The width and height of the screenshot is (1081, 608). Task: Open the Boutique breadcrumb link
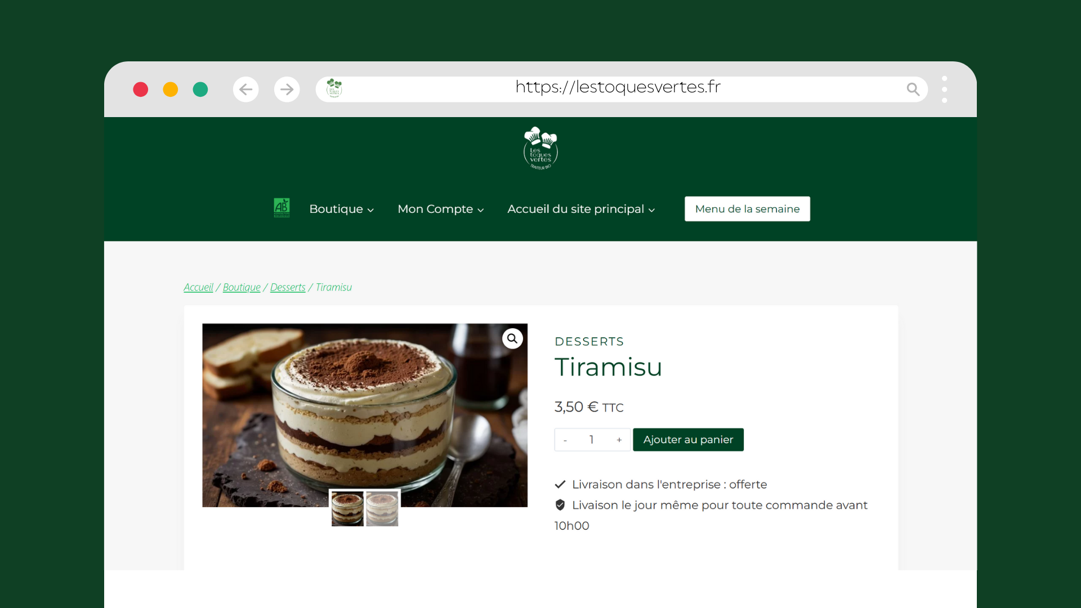click(242, 287)
